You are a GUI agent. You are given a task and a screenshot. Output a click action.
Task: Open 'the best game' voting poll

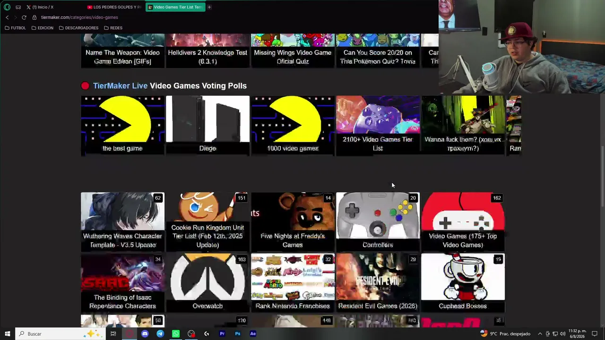tap(122, 125)
